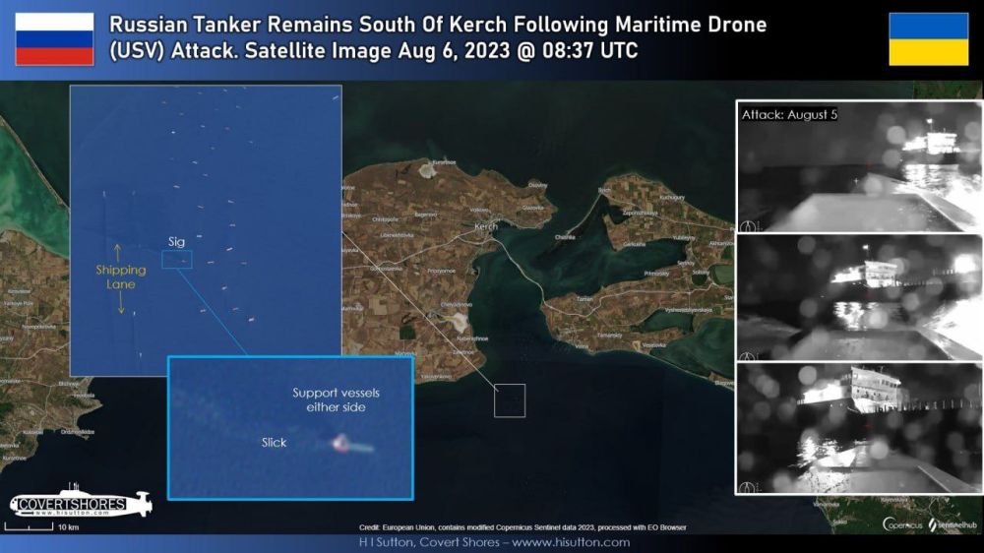
Task: Click the compass icon in bottom attack image
Action: [748, 486]
